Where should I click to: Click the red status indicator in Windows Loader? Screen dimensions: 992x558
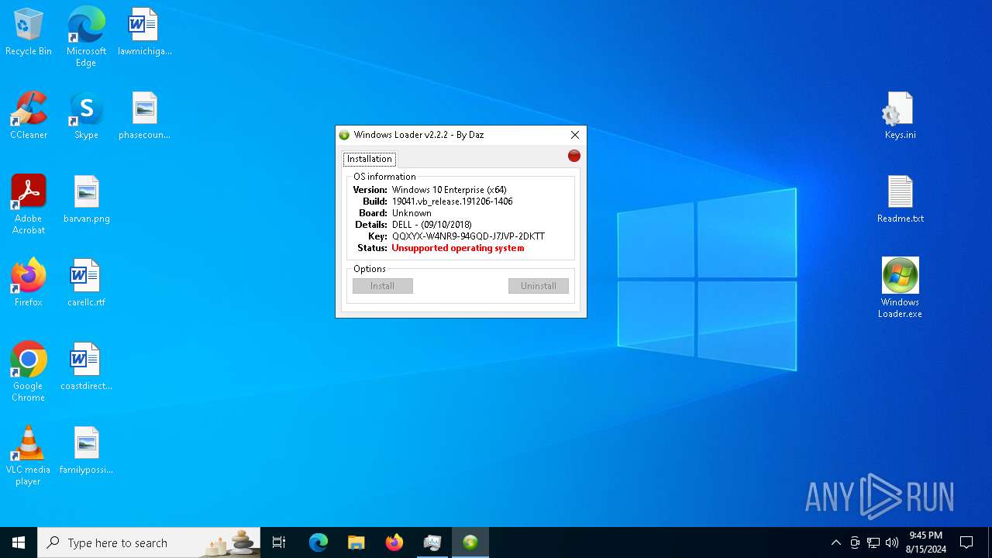pyautogui.click(x=574, y=156)
